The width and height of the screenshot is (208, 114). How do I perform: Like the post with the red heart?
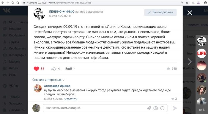(36, 69)
